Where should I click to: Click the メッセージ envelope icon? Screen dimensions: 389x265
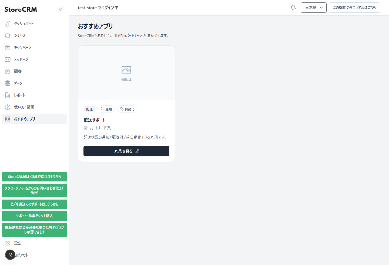click(x=8, y=59)
